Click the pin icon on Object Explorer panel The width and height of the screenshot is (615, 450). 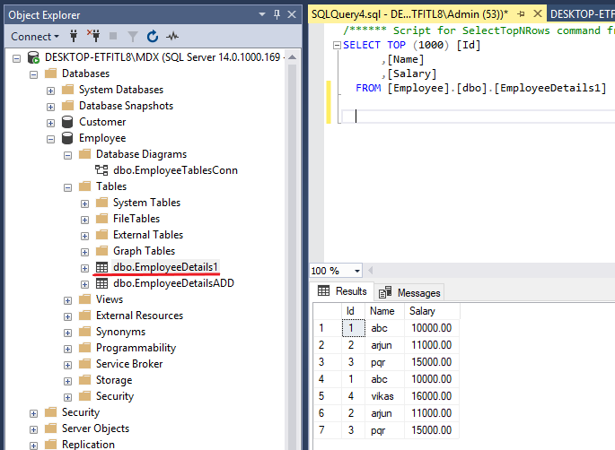pyautogui.click(x=277, y=15)
